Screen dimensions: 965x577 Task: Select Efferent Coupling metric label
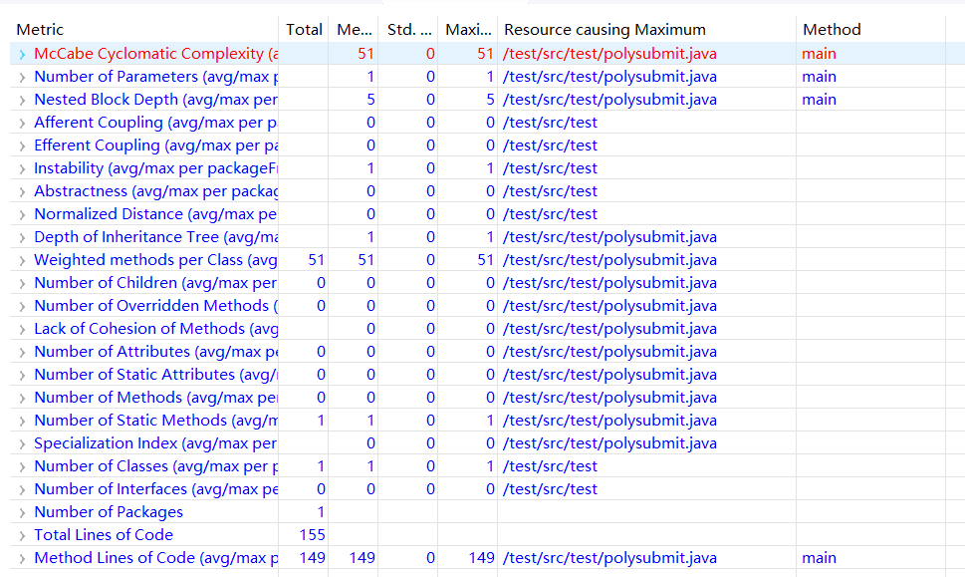point(155,145)
